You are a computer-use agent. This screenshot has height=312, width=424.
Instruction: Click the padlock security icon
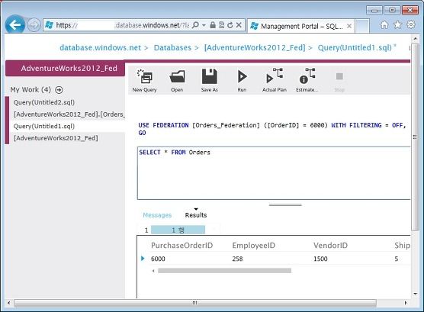pyautogui.click(x=213, y=25)
